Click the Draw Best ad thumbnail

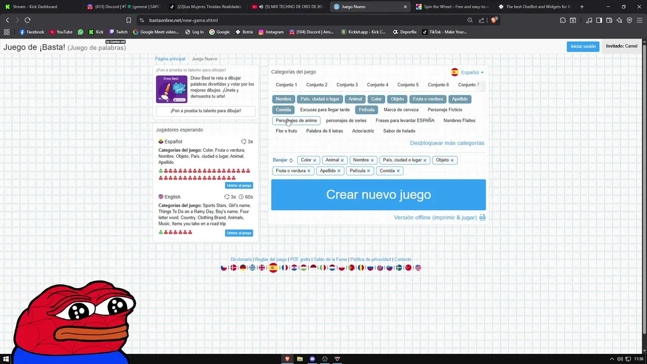171,89
